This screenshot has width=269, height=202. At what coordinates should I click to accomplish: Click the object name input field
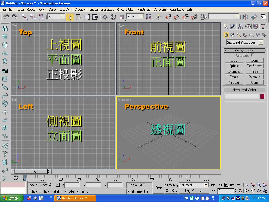[x=242, y=96]
